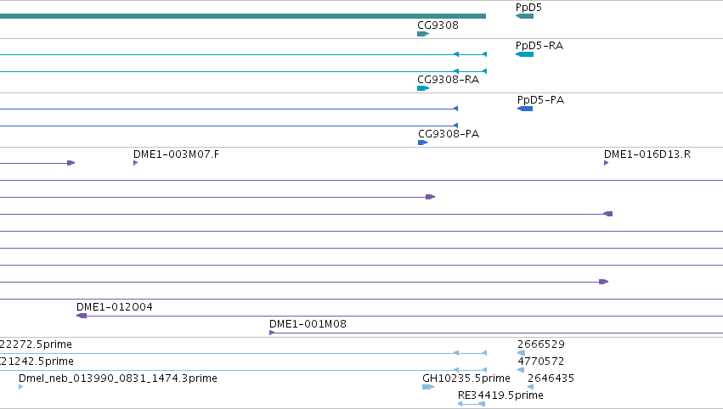Select the 4770572 feature glyph
Screen dimensions: 723x409
tap(521, 370)
